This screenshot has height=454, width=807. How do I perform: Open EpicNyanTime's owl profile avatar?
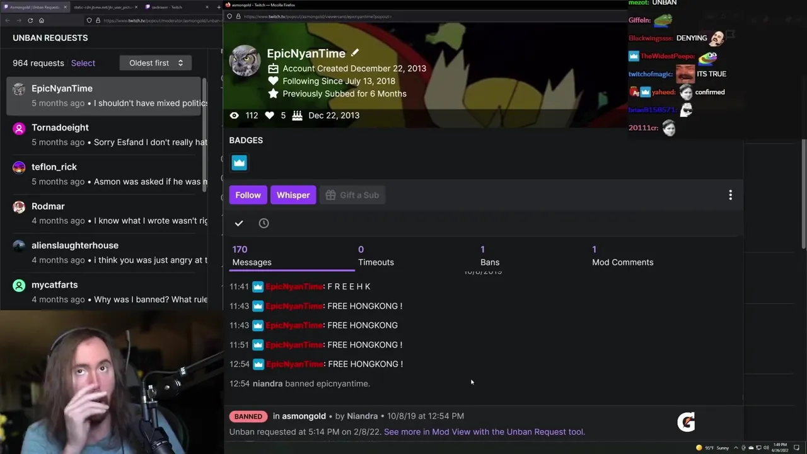click(x=245, y=61)
